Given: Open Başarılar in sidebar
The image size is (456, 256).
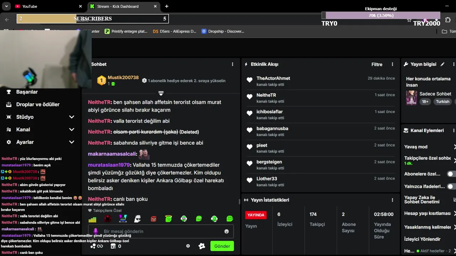Looking at the screenshot, I should pyautogui.click(x=27, y=92).
